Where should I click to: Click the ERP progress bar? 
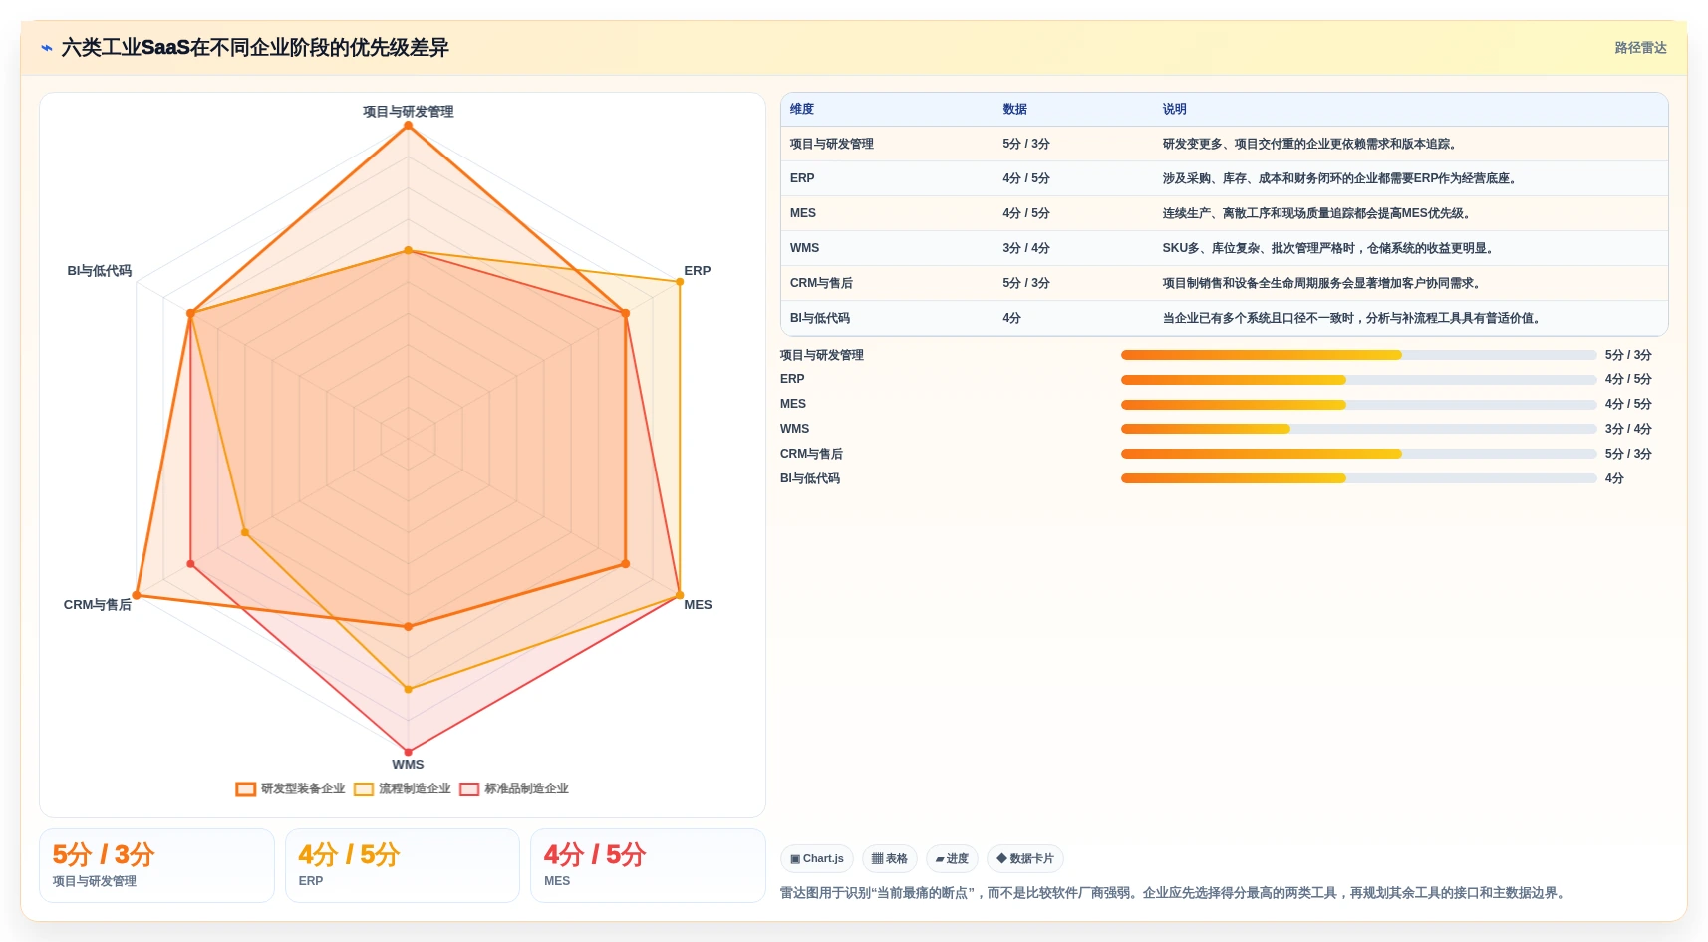[x=1358, y=380]
